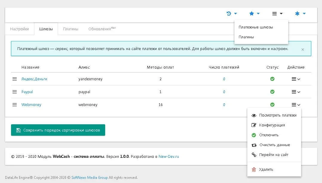322x183 pixels.
Task: Click methods count 16 for Webmoney
Action: (161, 105)
